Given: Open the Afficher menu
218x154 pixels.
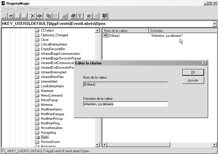Looking at the screenshot, I should click(x=34, y=9).
